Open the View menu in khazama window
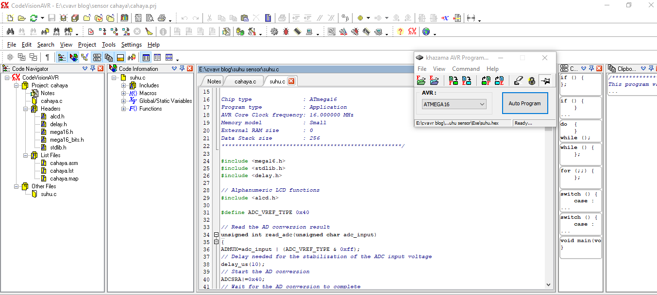This screenshot has width=657, height=295. [x=439, y=69]
